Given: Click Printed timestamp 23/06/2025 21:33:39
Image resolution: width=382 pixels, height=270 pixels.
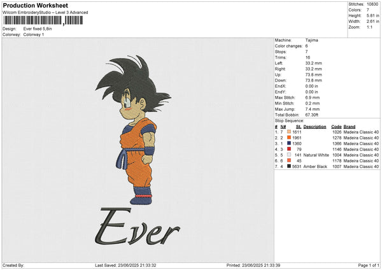Looking at the screenshot, I should (261, 265).
